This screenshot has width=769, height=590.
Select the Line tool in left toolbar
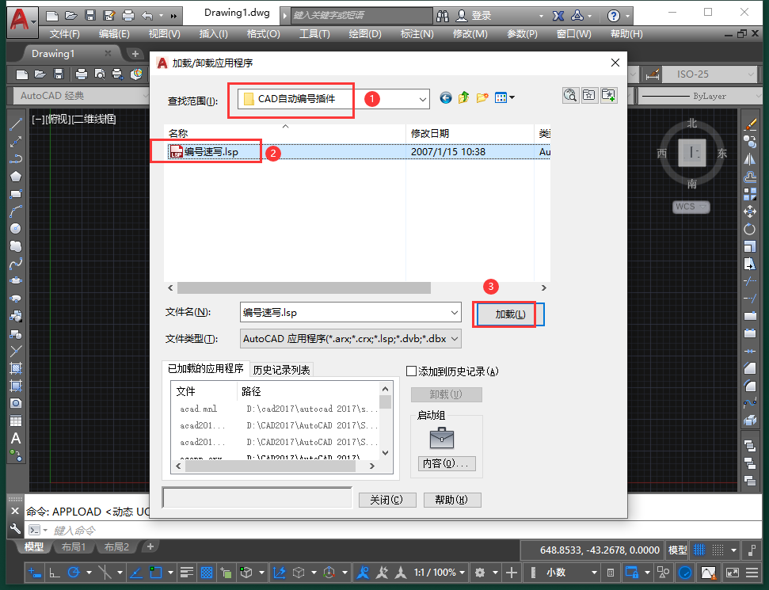pos(16,124)
